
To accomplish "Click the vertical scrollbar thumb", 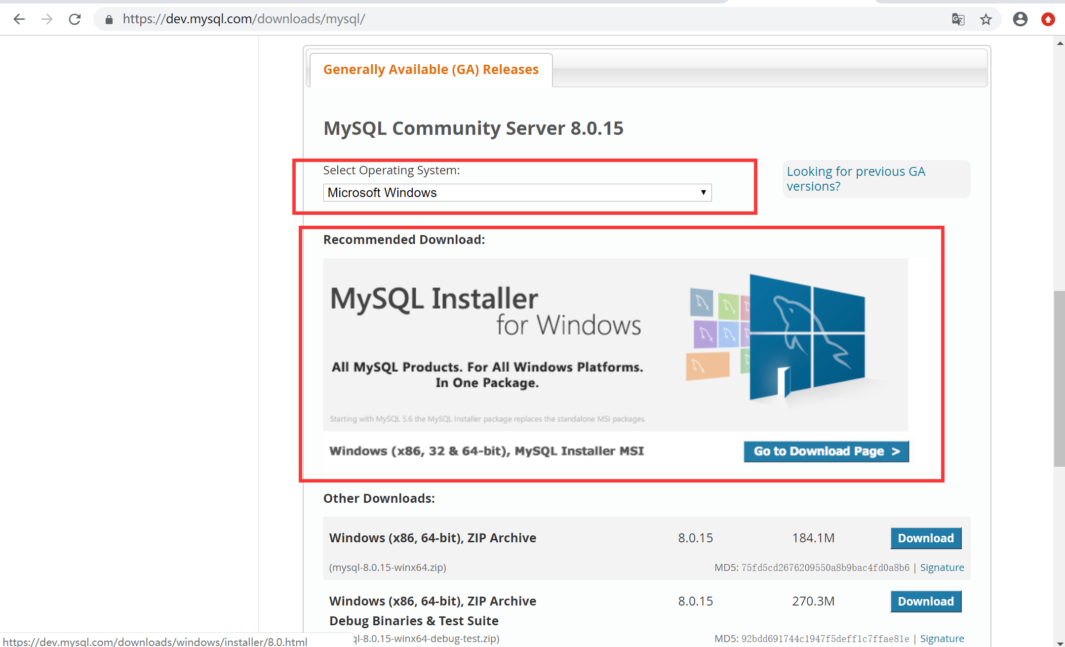I will (x=1059, y=378).
